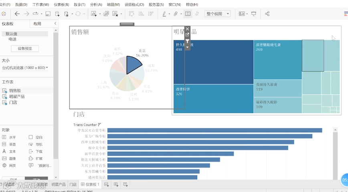Click the Presentation Mode icon
Viewport: 348px width, 192px height.
click(254, 14)
